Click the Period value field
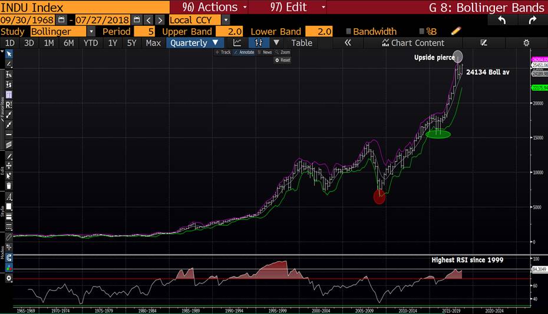Image resolution: width=548 pixels, height=314 pixels. click(144, 31)
